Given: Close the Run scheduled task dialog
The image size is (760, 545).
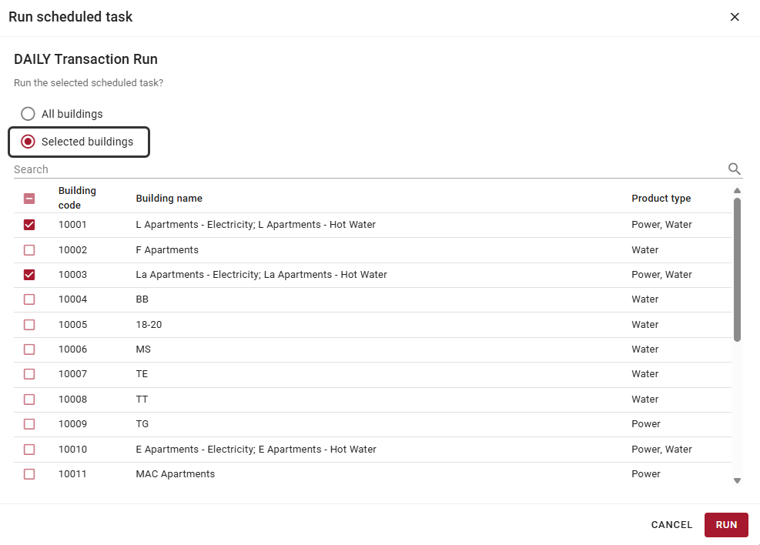Looking at the screenshot, I should pos(735,17).
